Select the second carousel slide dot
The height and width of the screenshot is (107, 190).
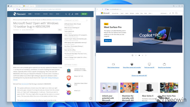(x=142, y=55)
